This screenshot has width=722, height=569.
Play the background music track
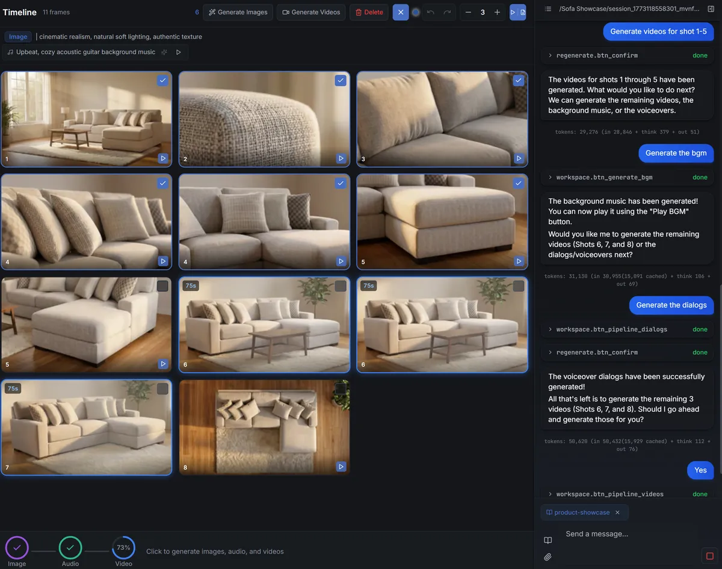click(x=179, y=52)
